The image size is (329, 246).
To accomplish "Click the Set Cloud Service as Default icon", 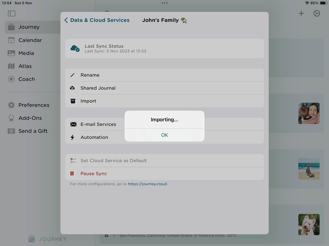I will click(73, 160).
